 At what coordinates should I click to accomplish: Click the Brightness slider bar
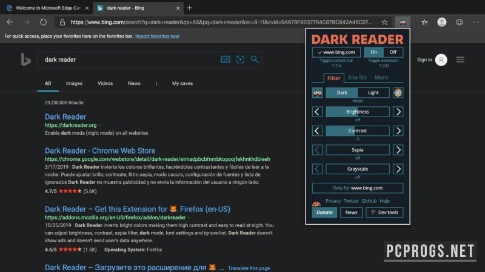pyautogui.click(x=358, y=112)
